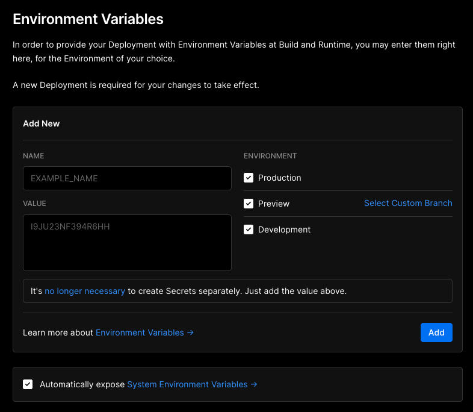Click the ENVIRONMENT column label
This screenshot has height=412, width=473.
(x=270, y=156)
